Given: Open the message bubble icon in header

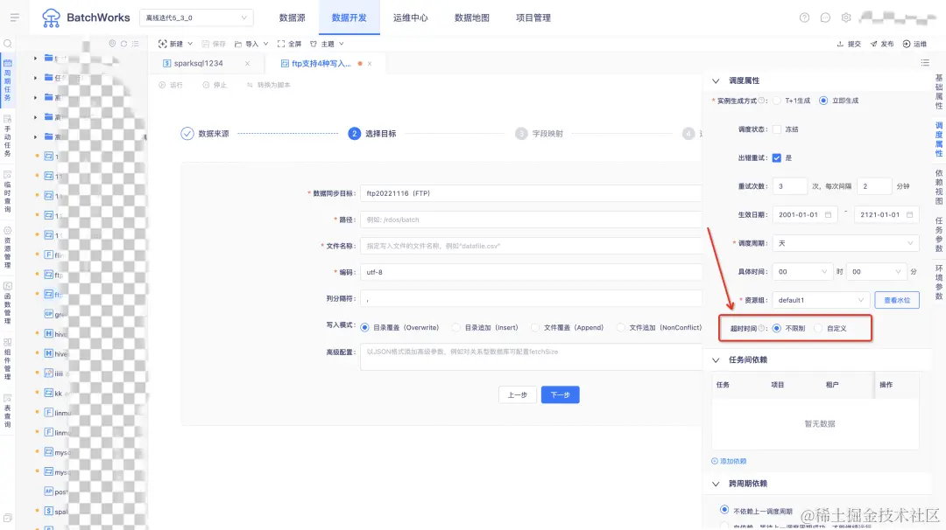Looking at the screenshot, I should coord(825,17).
